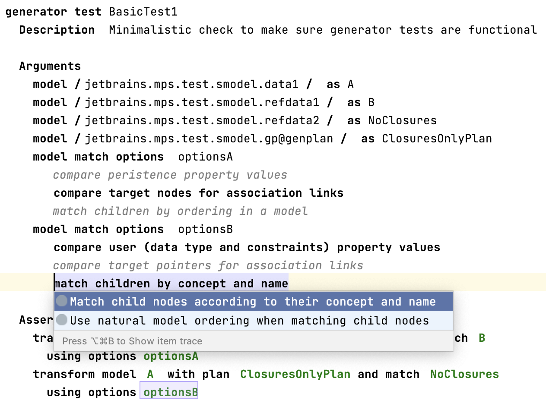Click the green optionsA reference
Image resolution: width=546 pixels, height=416 pixels.
170,356
